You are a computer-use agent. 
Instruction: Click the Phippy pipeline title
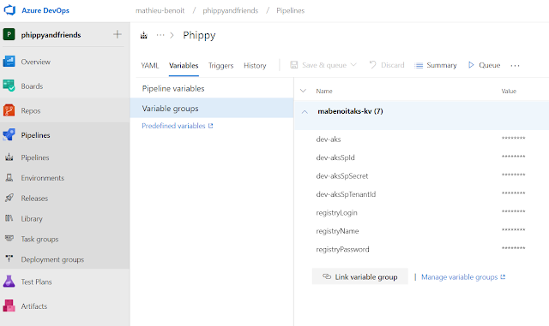(199, 35)
